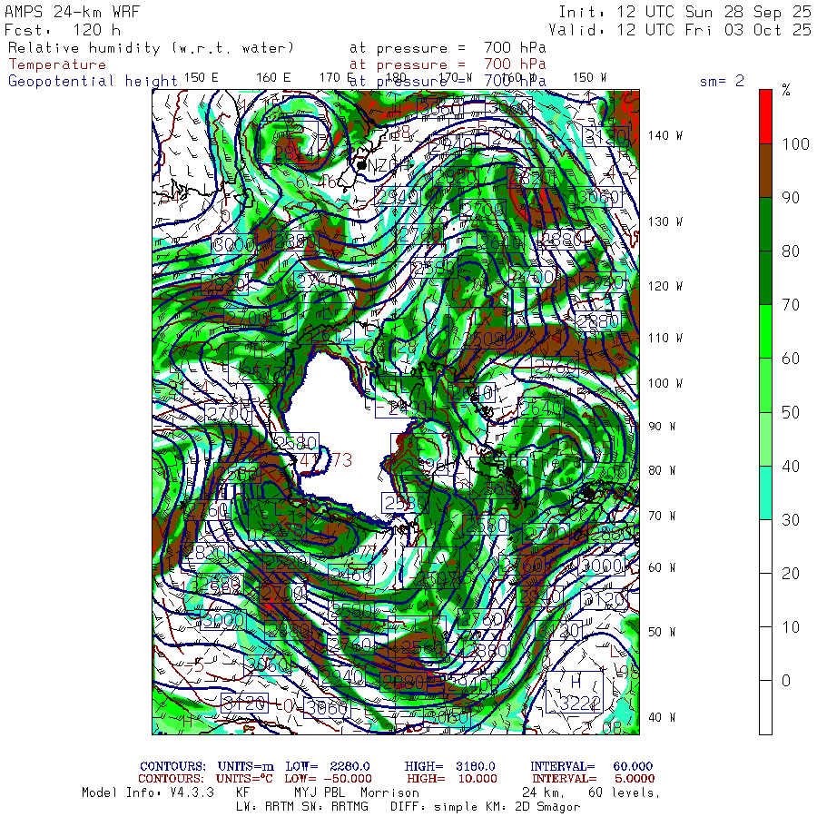Click the 3222 value under the H marker
The width and height of the screenshot is (817, 817).
tap(580, 704)
